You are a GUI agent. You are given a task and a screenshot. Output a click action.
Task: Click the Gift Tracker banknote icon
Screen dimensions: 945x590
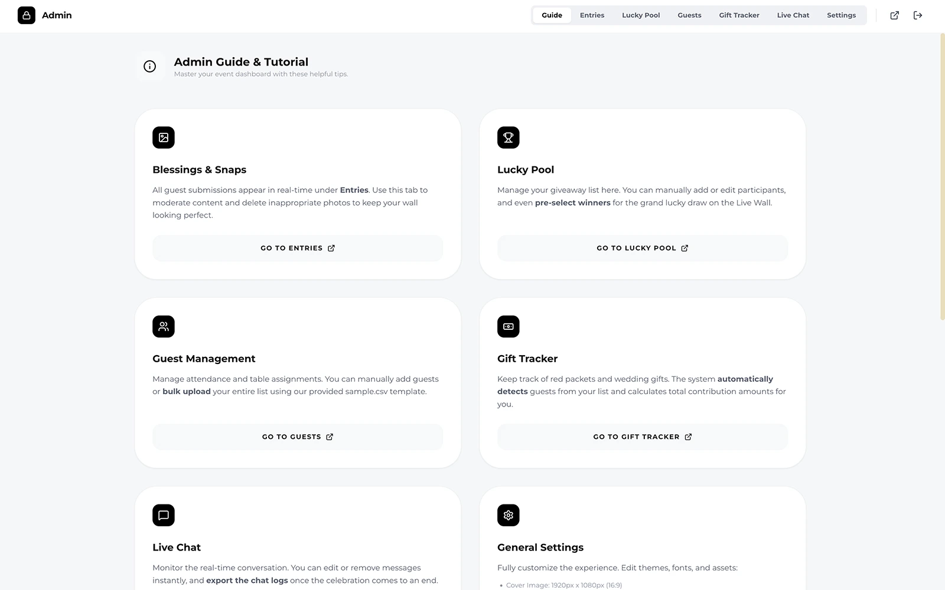click(509, 326)
